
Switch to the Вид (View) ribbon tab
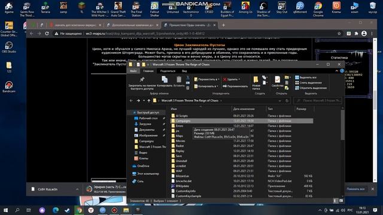(184, 71)
